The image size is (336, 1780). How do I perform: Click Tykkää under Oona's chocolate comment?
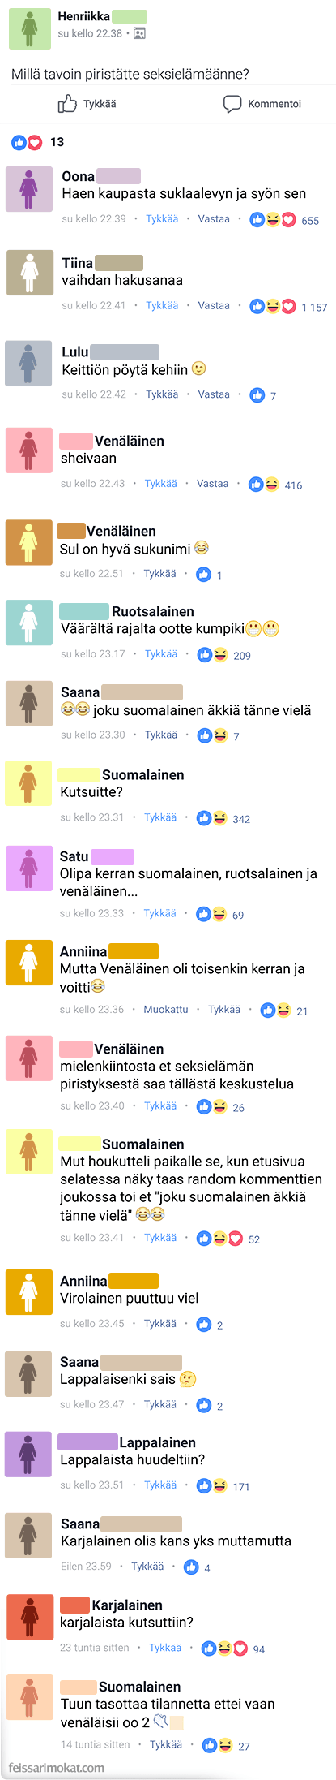[162, 219]
